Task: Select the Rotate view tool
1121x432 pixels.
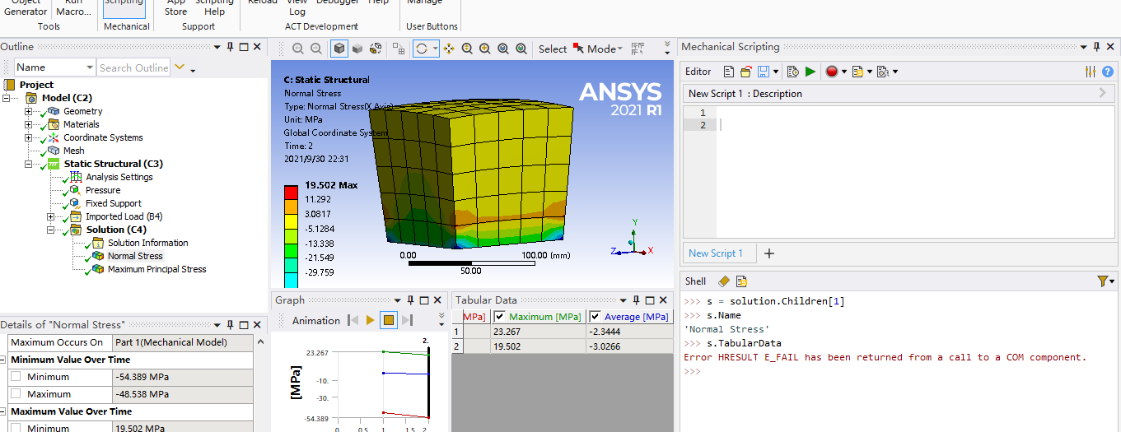Action: click(422, 49)
